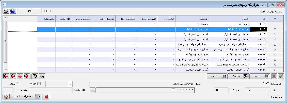Click the توضيحات column header
Screen dimensions: 287x103
[46, 19]
